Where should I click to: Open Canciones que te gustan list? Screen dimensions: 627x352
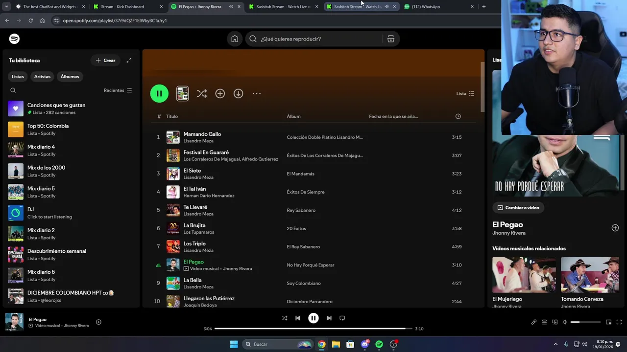click(71, 109)
